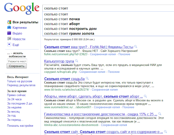
Task: Preview magnifier next to Сколько стоит свадьба
Action: click(87, 78)
